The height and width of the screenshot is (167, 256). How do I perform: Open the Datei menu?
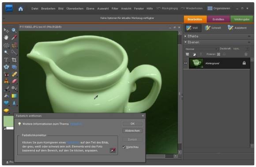[x=35, y=9]
